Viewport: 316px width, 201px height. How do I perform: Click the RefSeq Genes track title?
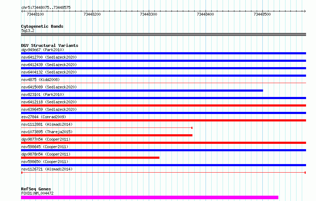tap(36, 189)
